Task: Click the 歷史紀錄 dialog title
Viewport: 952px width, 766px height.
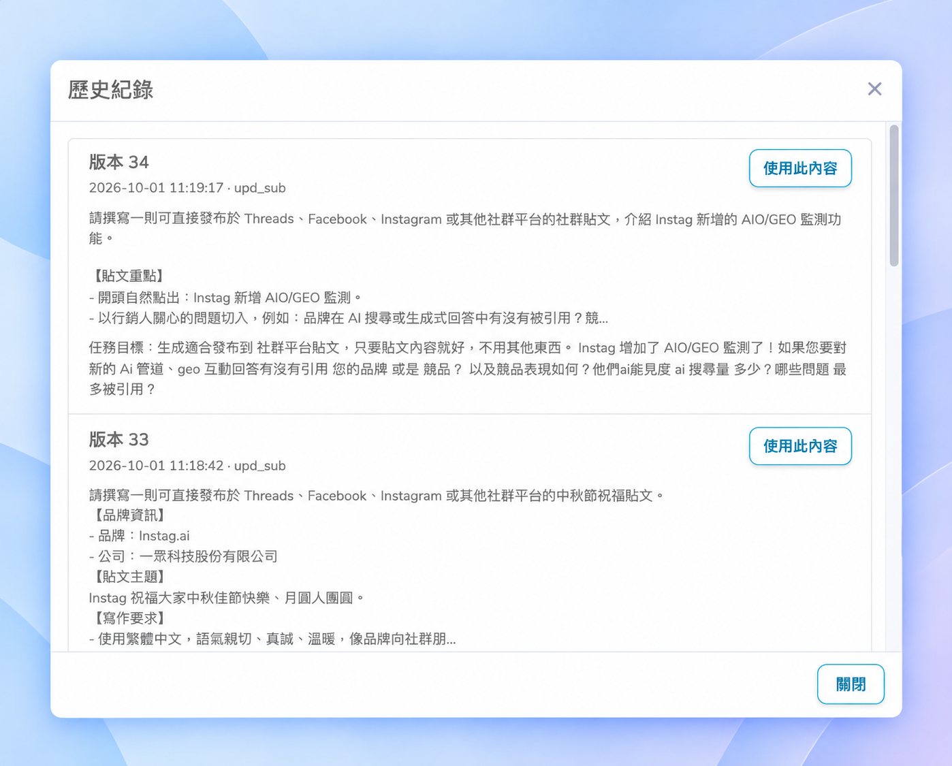Action: 110,90
